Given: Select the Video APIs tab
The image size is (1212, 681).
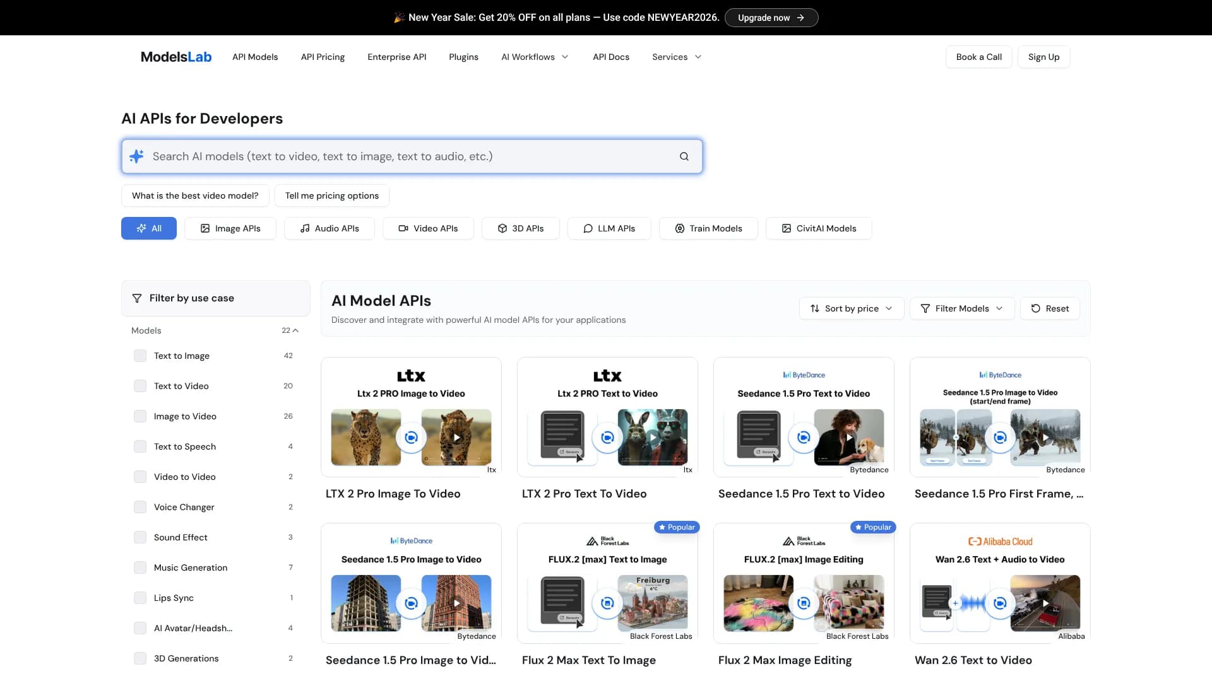Looking at the screenshot, I should coord(428,228).
